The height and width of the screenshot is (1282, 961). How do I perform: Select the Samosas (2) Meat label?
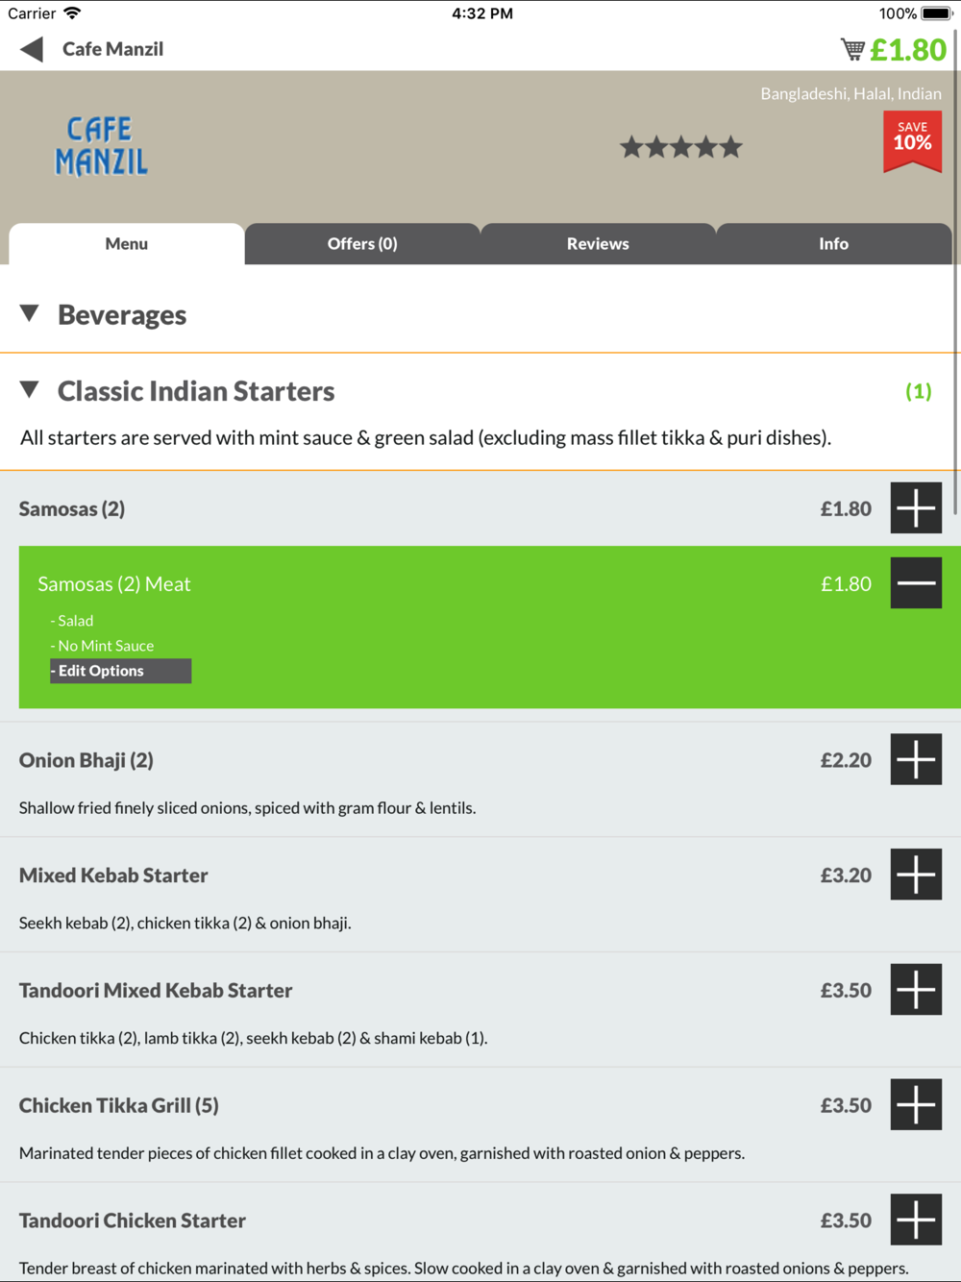(114, 584)
